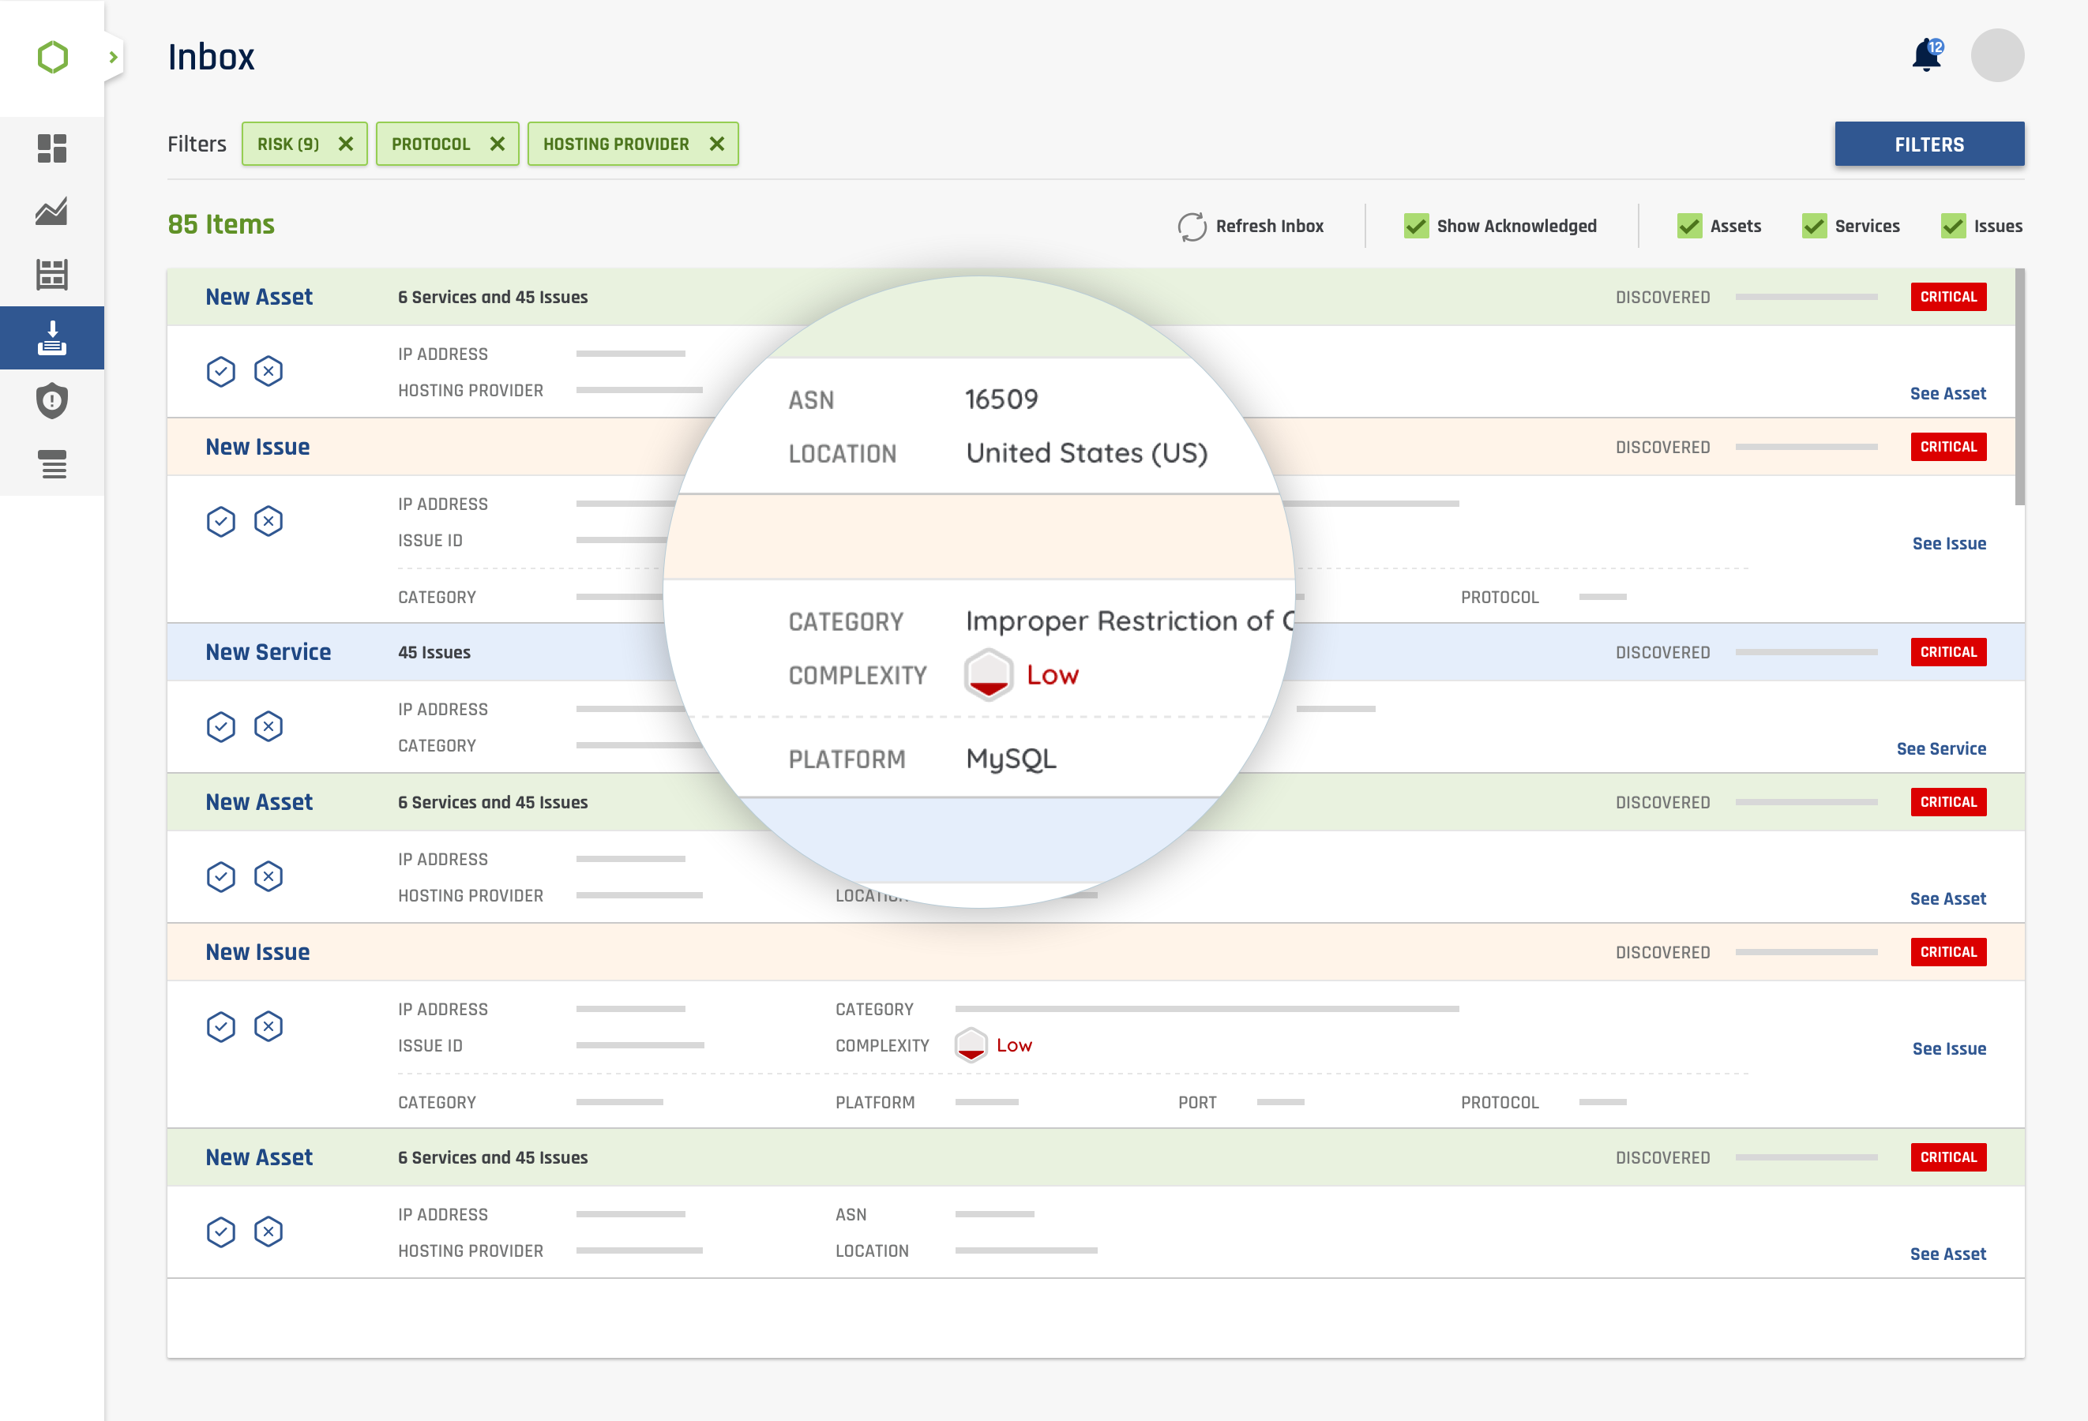Click the dashboard grid icon in sidebar
Image resolution: width=2088 pixels, height=1421 pixels.
click(52, 148)
